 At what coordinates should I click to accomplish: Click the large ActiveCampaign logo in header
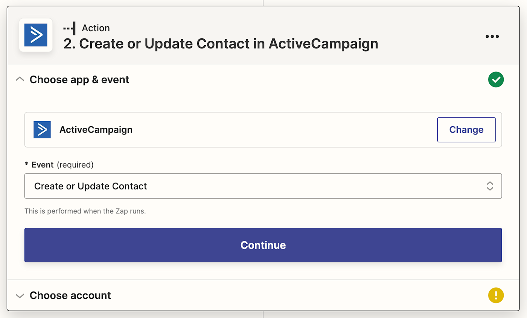pos(36,35)
